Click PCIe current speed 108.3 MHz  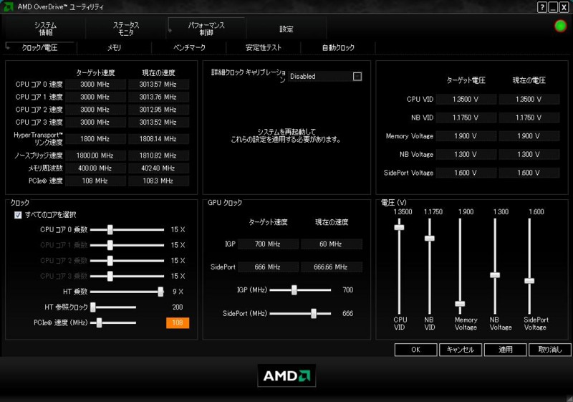click(158, 181)
